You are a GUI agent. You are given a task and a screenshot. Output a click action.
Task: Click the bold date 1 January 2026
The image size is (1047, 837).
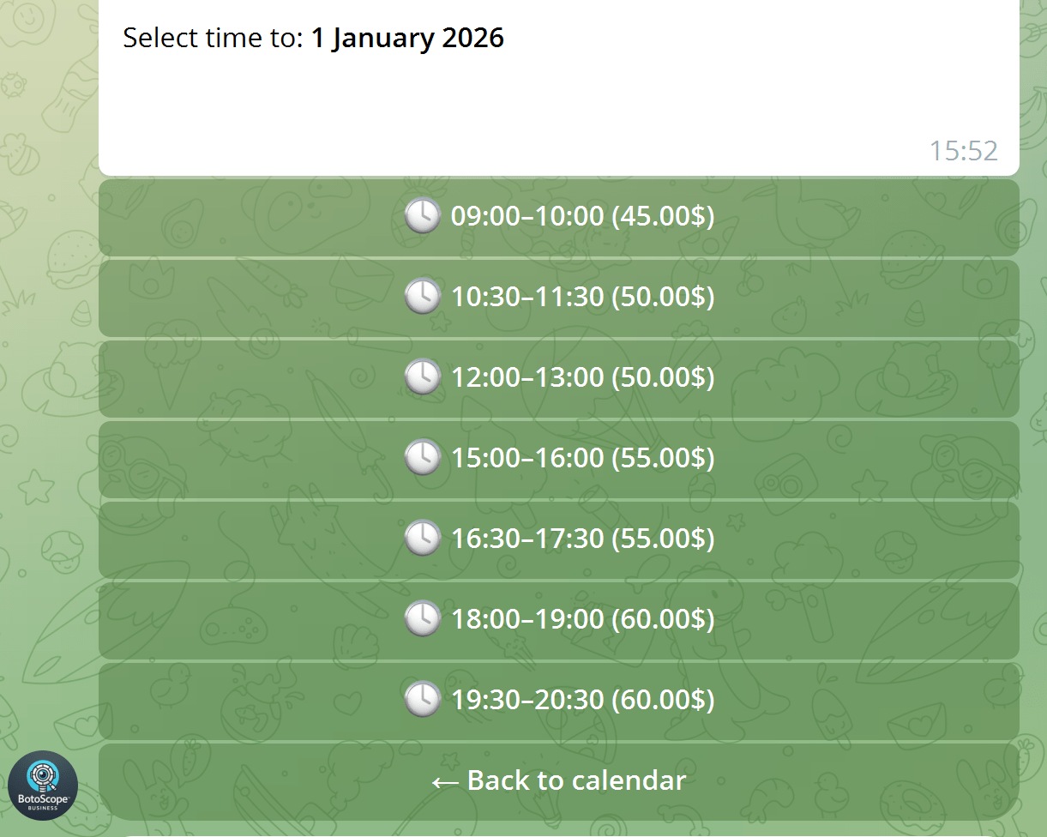(408, 38)
